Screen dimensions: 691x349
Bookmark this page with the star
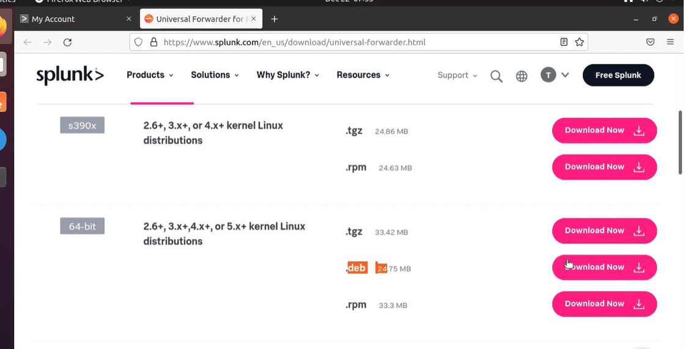pos(580,42)
